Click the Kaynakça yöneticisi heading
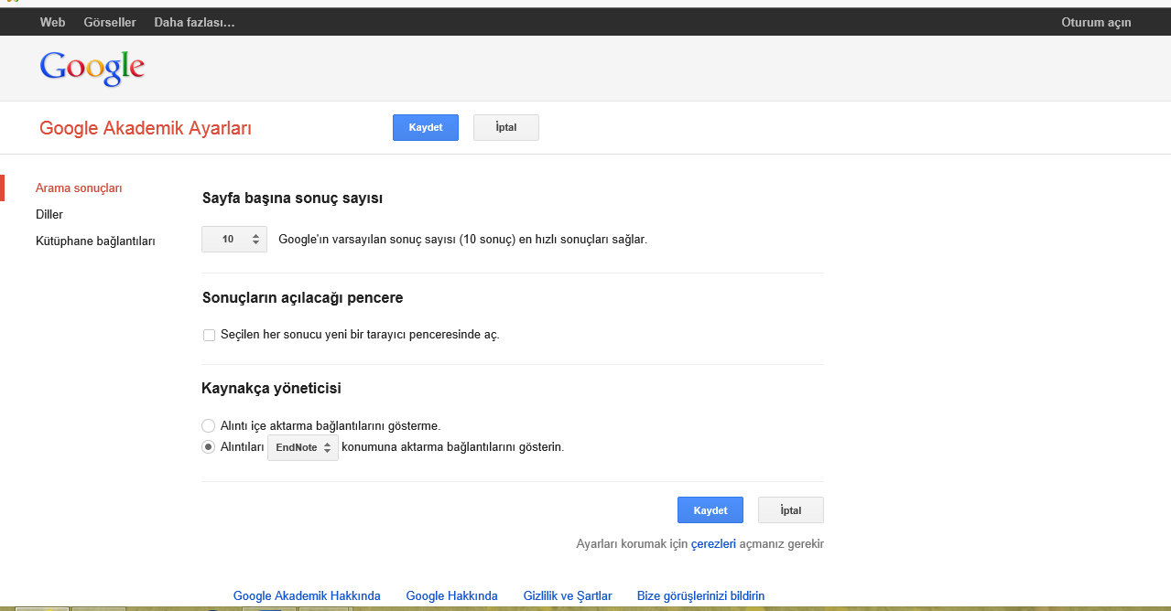Screen dimensions: 1171x611 (x=271, y=388)
